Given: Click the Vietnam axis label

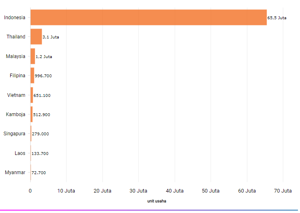Looking at the screenshot, I should 16,95.
